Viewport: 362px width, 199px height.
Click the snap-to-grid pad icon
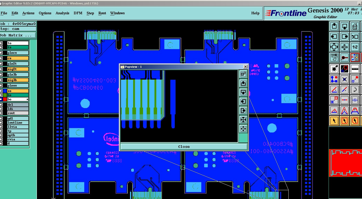pyautogui.click(x=345, y=57)
